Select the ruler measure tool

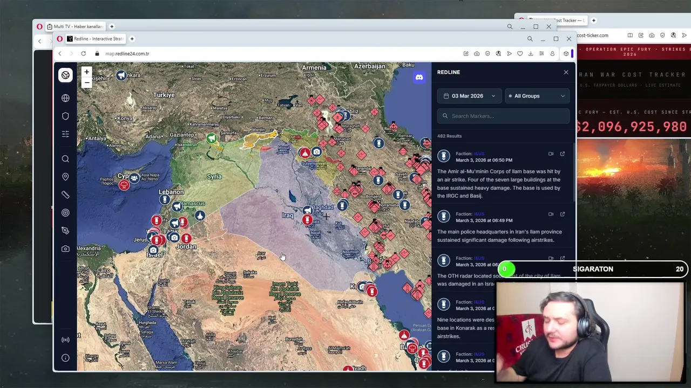[x=65, y=195]
